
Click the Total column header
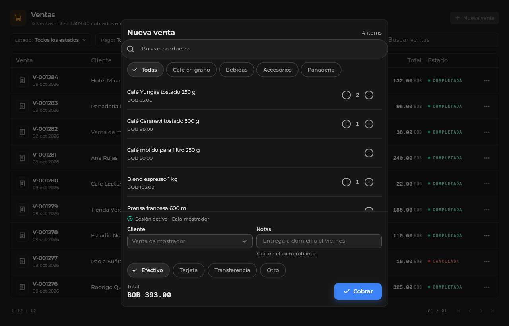[414, 60]
